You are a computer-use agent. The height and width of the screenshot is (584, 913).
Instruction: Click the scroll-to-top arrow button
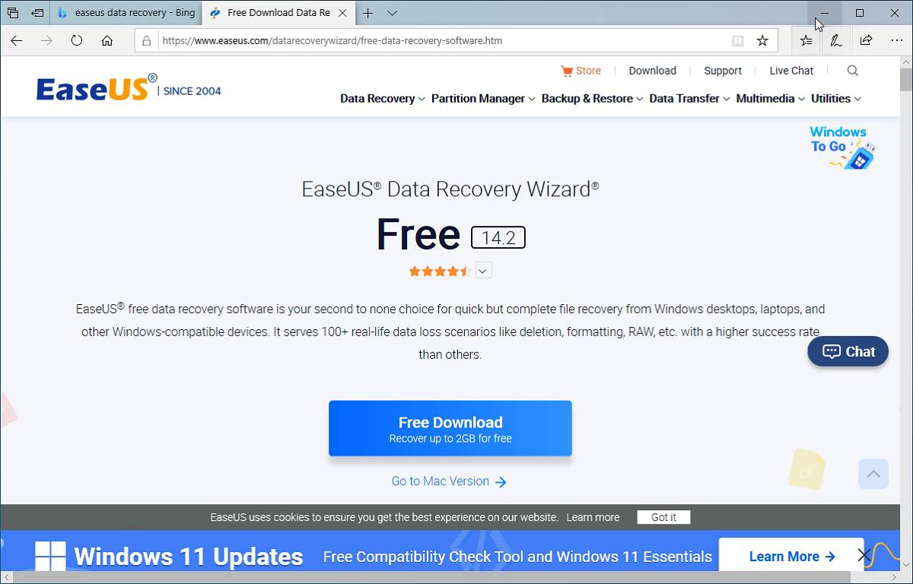pos(873,474)
